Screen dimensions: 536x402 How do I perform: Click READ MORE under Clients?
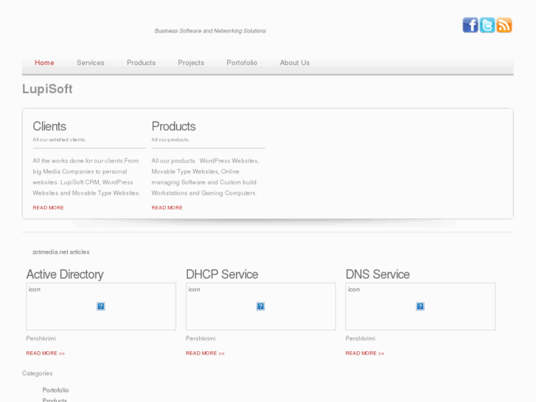(x=48, y=208)
